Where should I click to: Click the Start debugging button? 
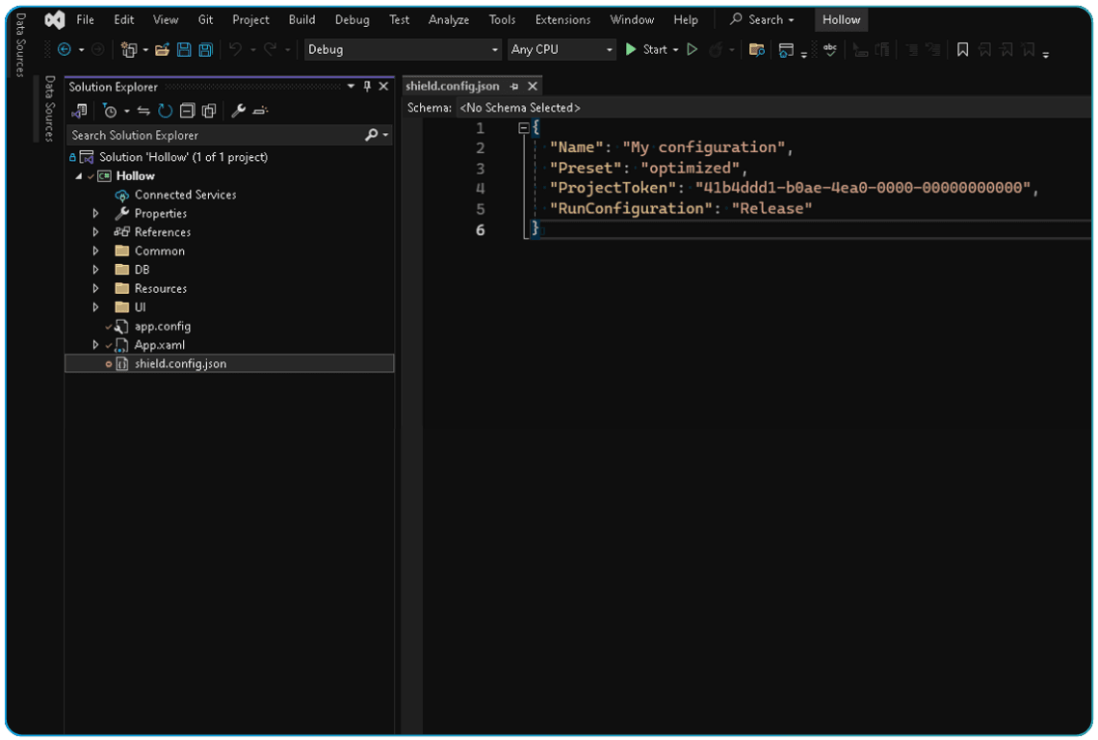(646, 49)
